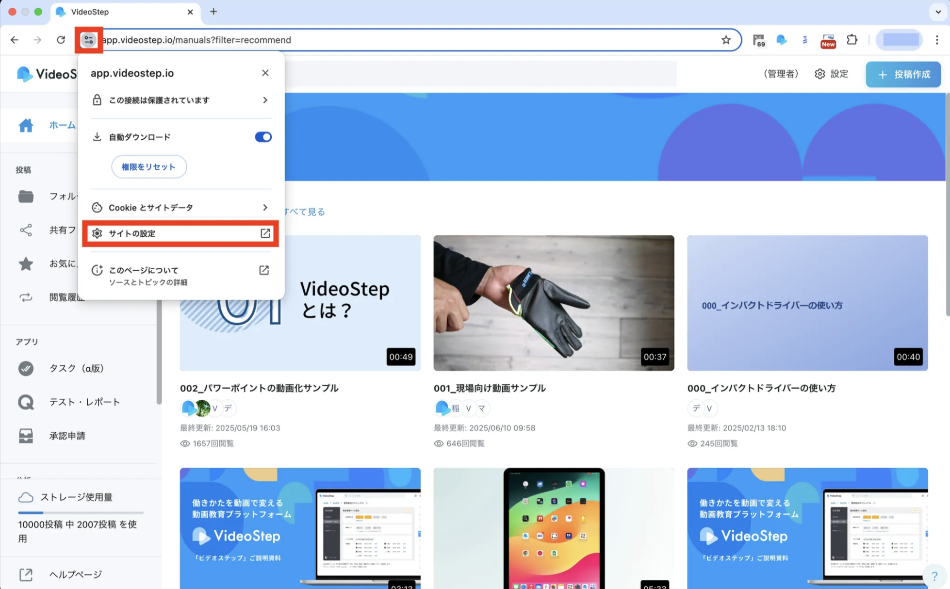Screen dimensions: 950x589
Task: Open 承認申請 in sidebar
Action: (67, 436)
